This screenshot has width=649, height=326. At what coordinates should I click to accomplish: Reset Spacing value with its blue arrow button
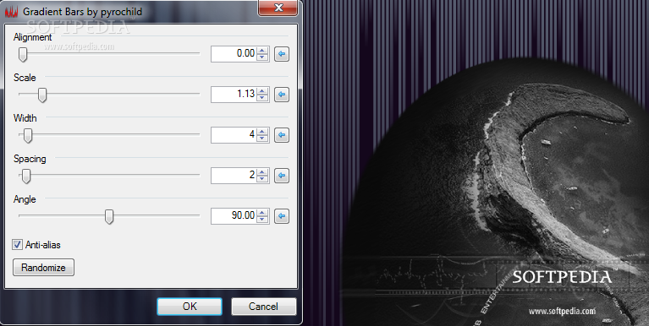click(x=282, y=176)
